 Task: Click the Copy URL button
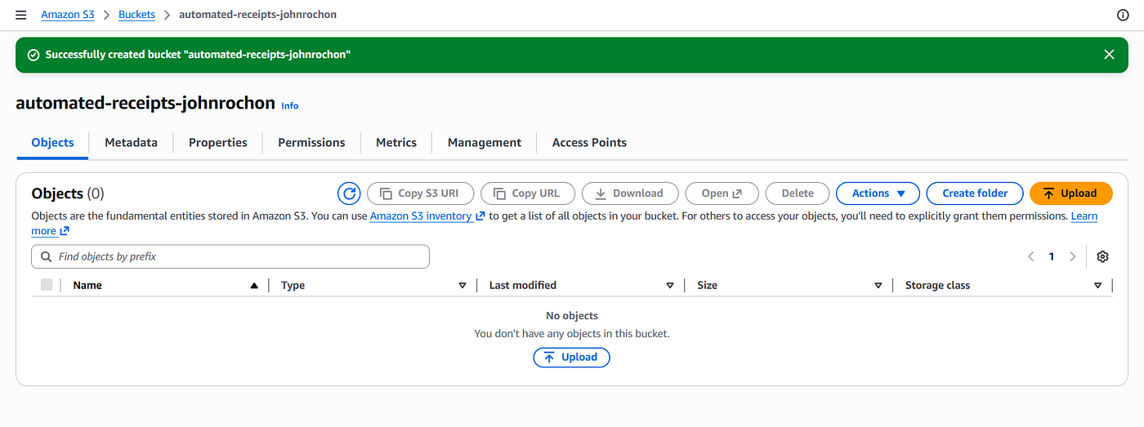528,193
